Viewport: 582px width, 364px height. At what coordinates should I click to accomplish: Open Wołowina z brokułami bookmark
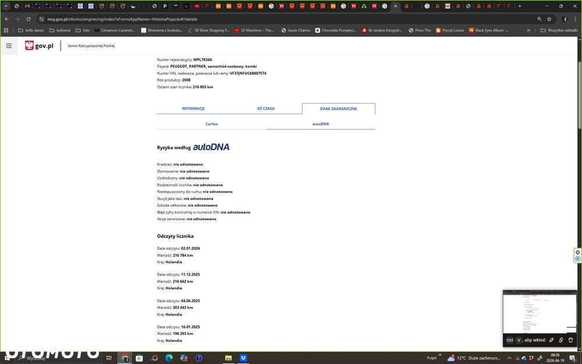click(x=162, y=30)
